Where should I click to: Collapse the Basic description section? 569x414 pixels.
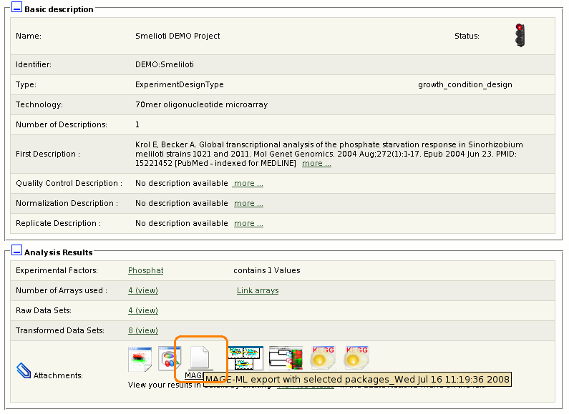pyautogui.click(x=16, y=7)
